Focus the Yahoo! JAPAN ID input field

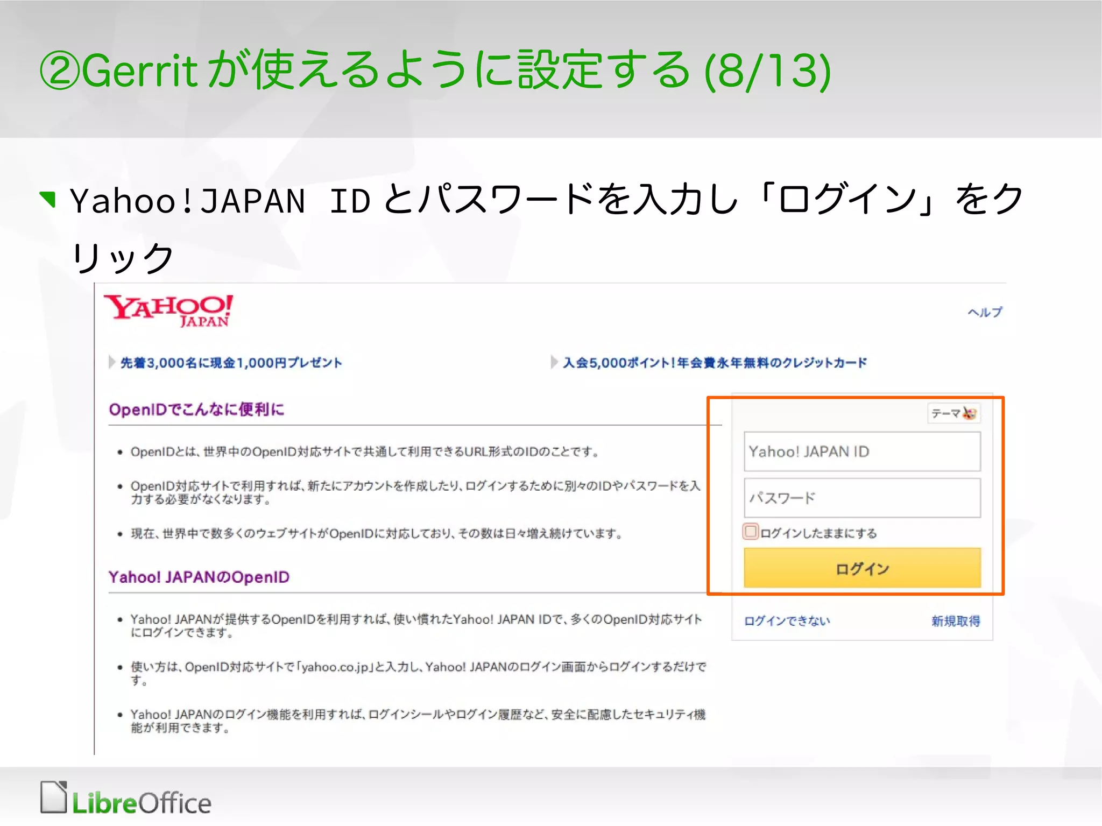(862, 451)
